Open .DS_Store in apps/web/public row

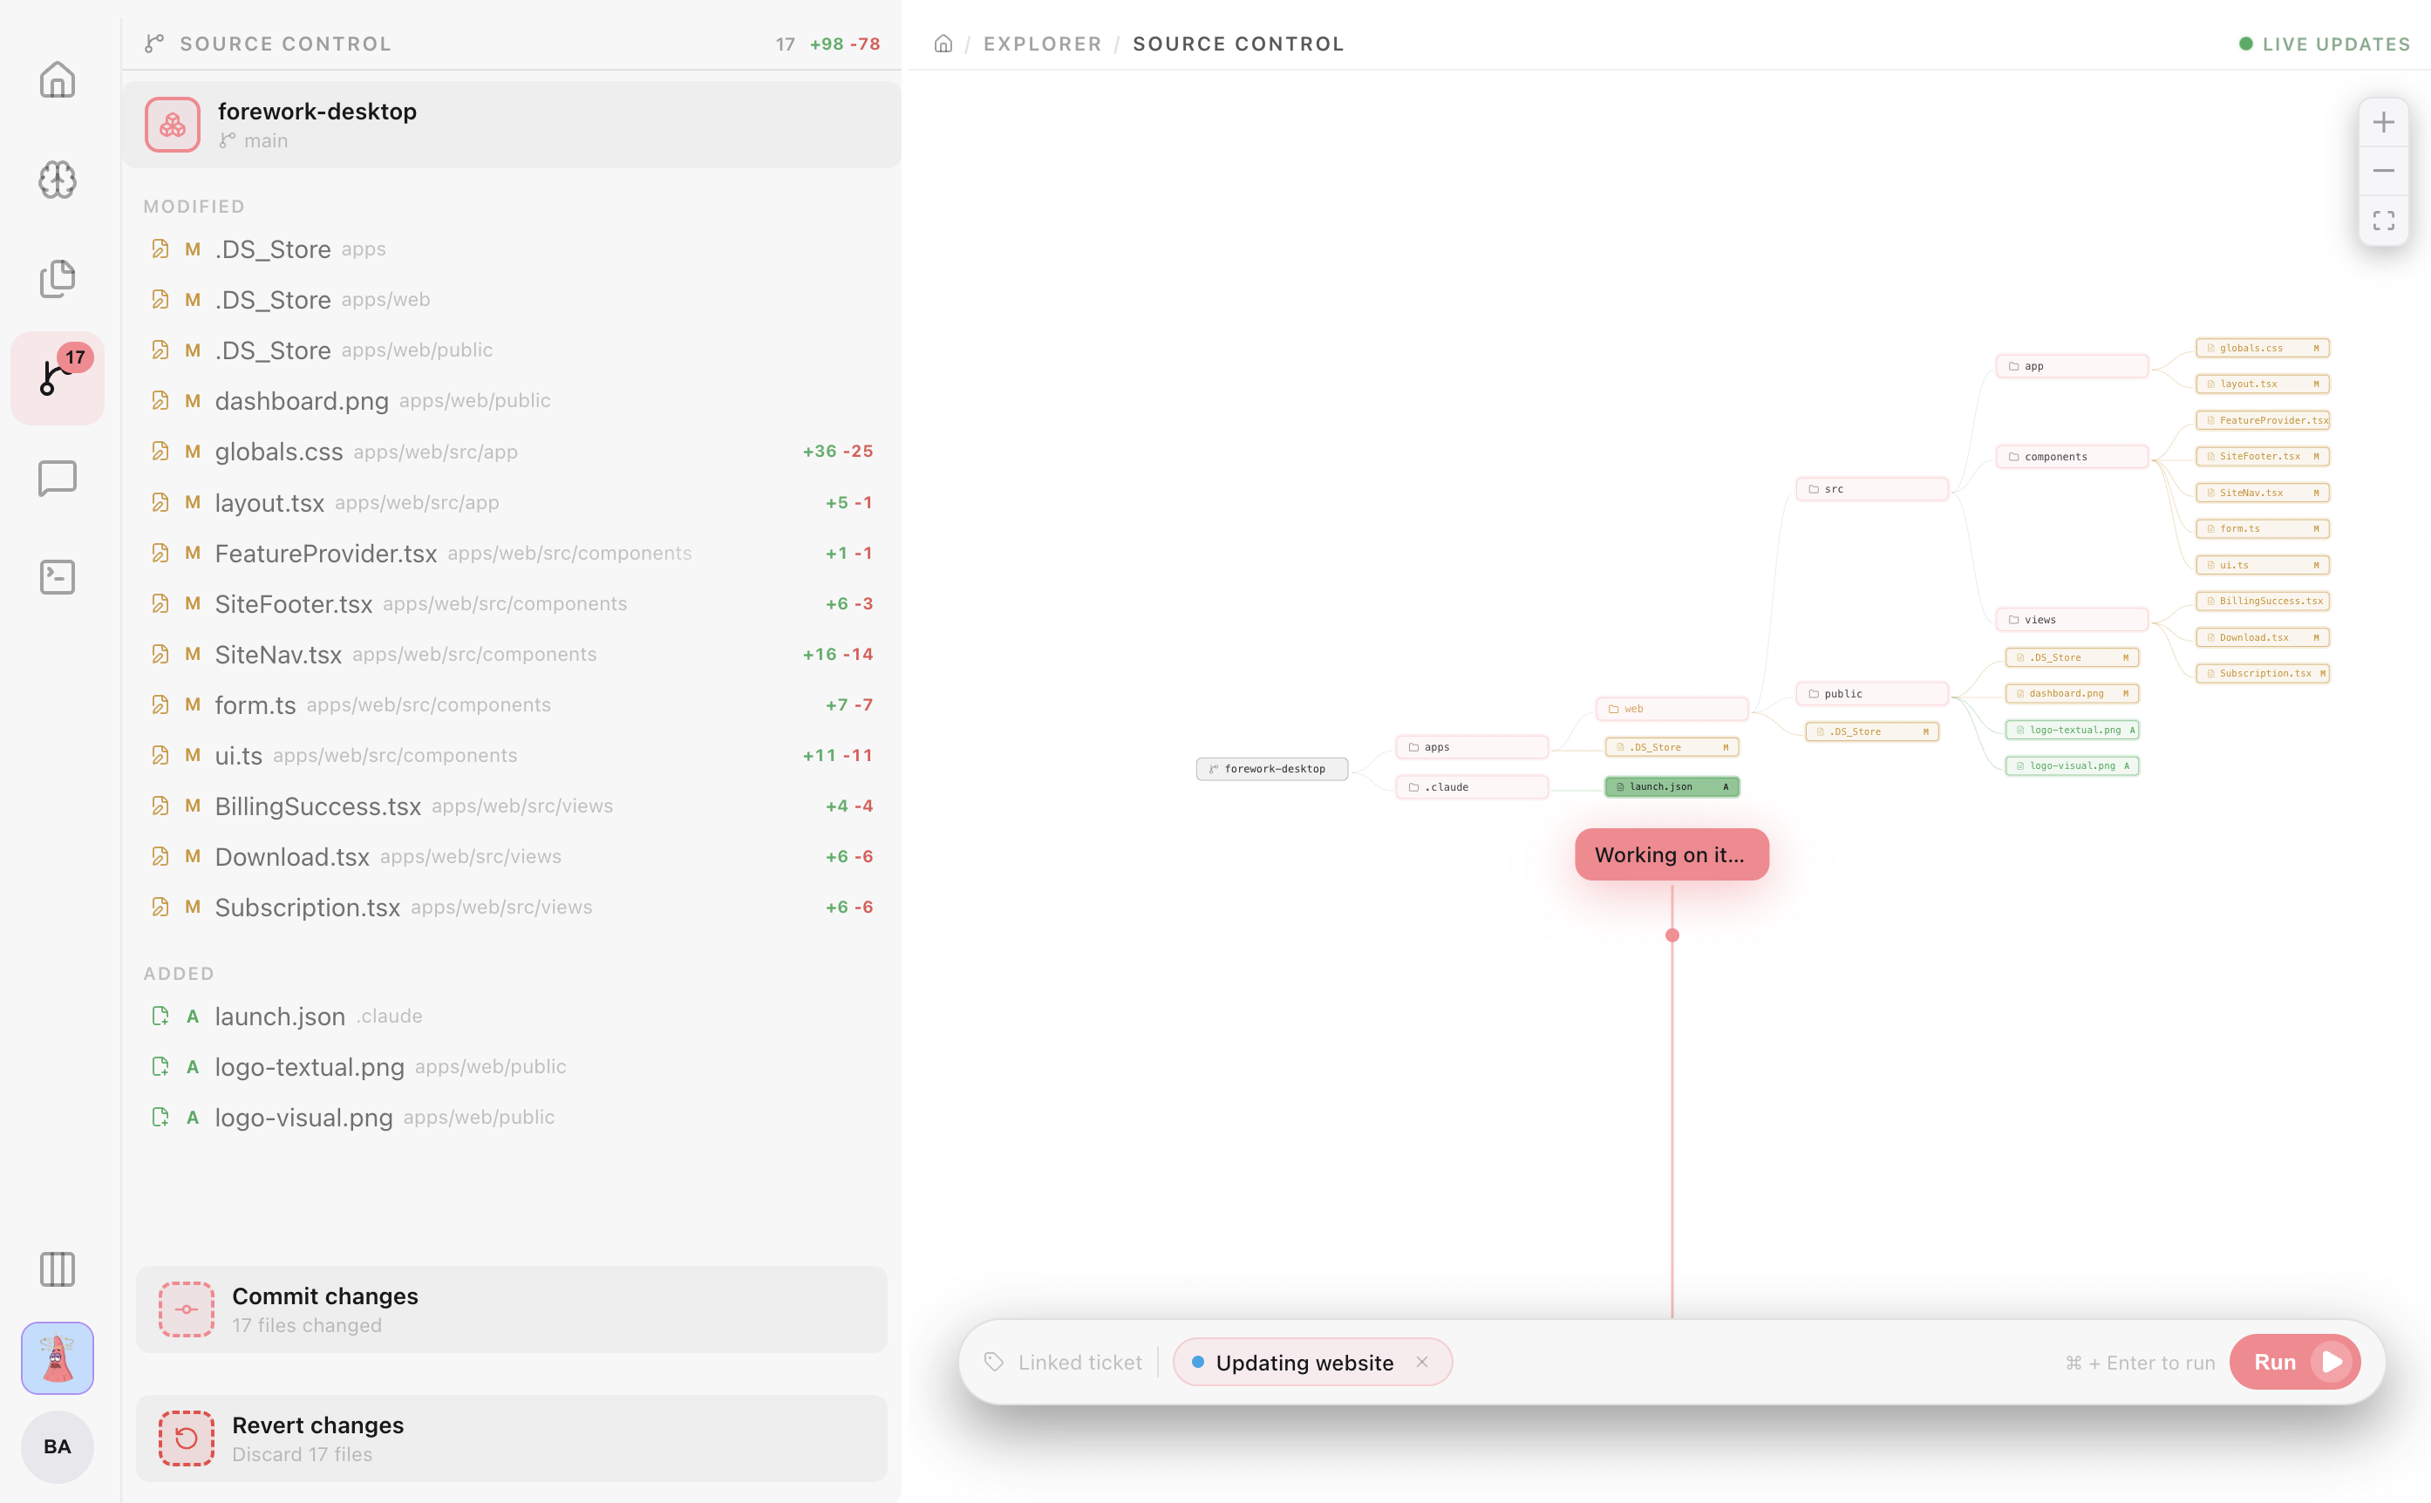coord(511,350)
